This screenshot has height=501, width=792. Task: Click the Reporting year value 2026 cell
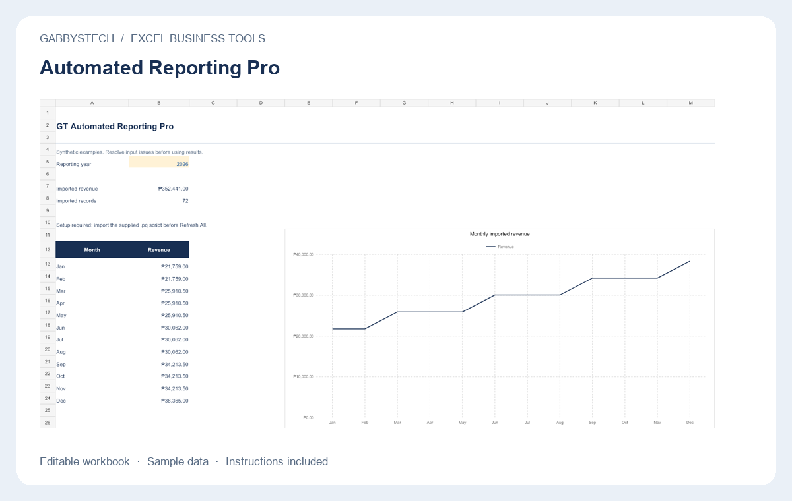coord(159,162)
